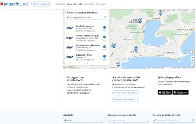196x124 pixels.
Task: Click the paysafecard logo
Action: [14, 4]
